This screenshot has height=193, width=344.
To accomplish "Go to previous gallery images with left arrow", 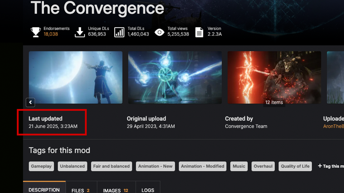I will click(x=30, y=102).
